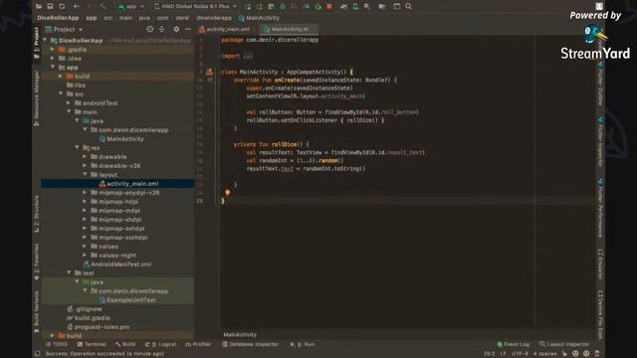Image resolution: width=637 pixels, height=358 pixels.
Task: Hide the Project panel with minus icon
Action: [188, 29]
